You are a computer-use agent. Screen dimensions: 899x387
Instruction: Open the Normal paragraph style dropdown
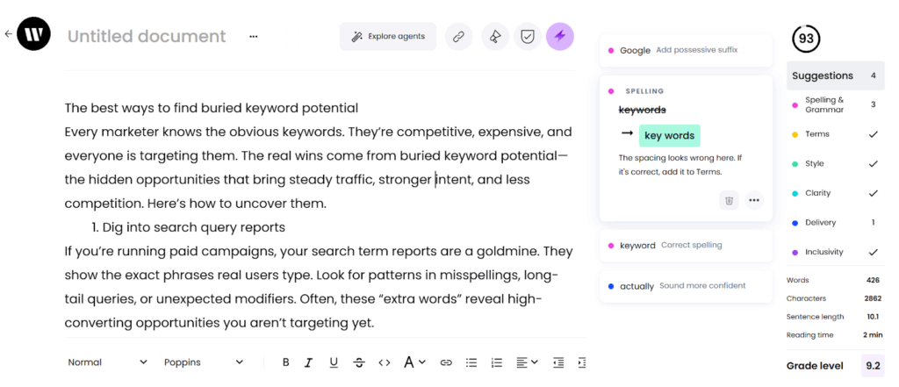point(107,362)
